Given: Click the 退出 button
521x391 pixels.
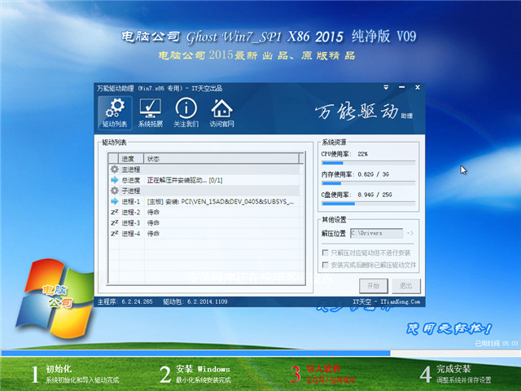Looking at the screenshot, I should (x=405, y=286).
